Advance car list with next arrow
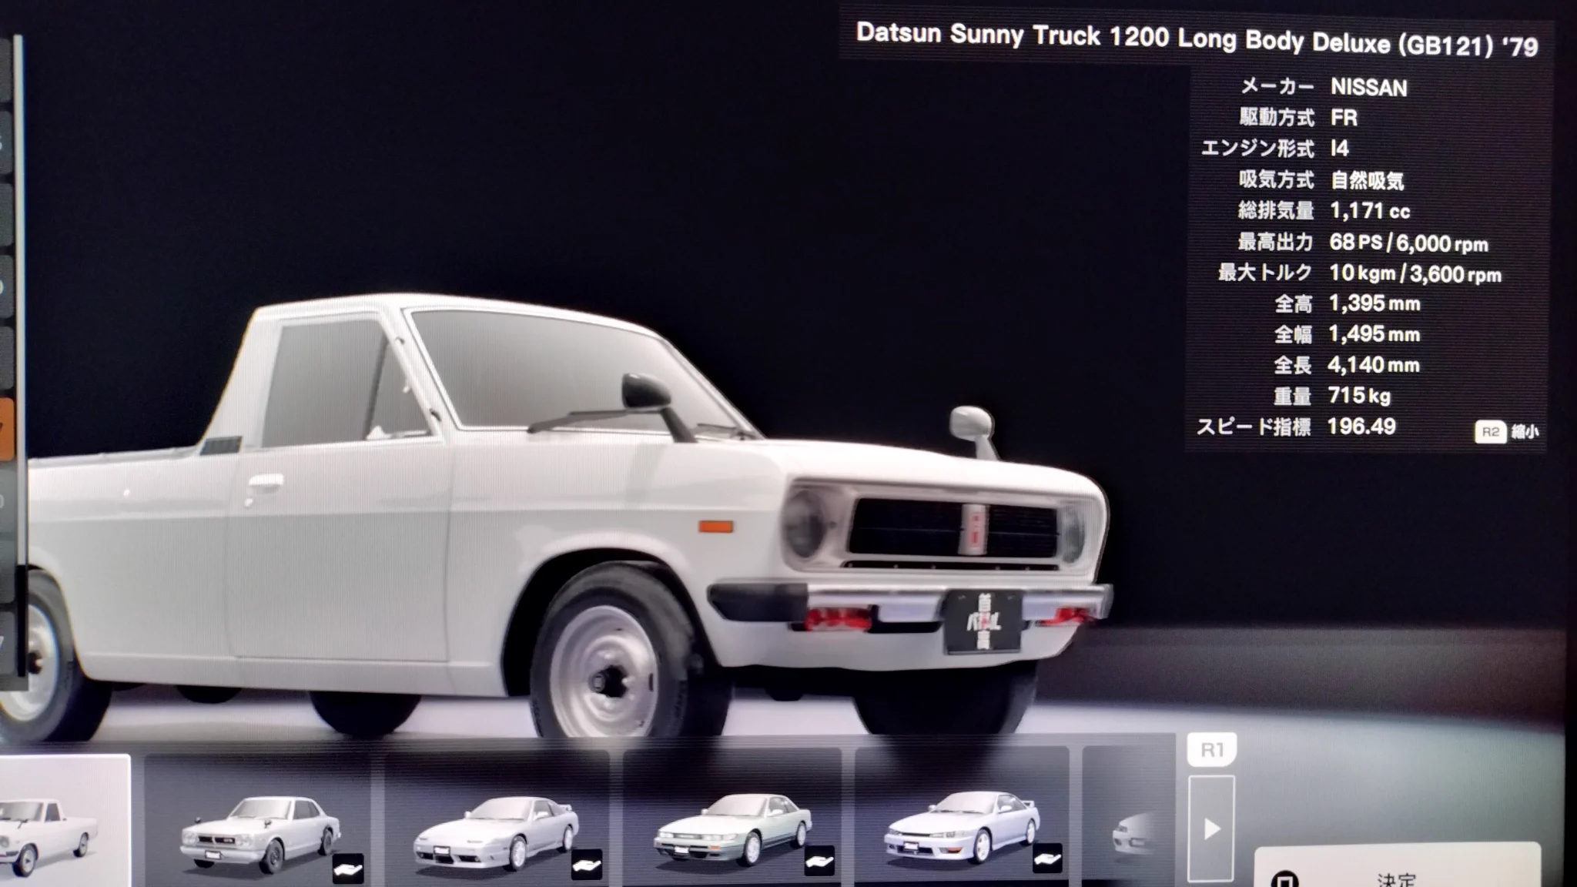The height and width of the screenshot is (887, 1577). (1211, 828)
